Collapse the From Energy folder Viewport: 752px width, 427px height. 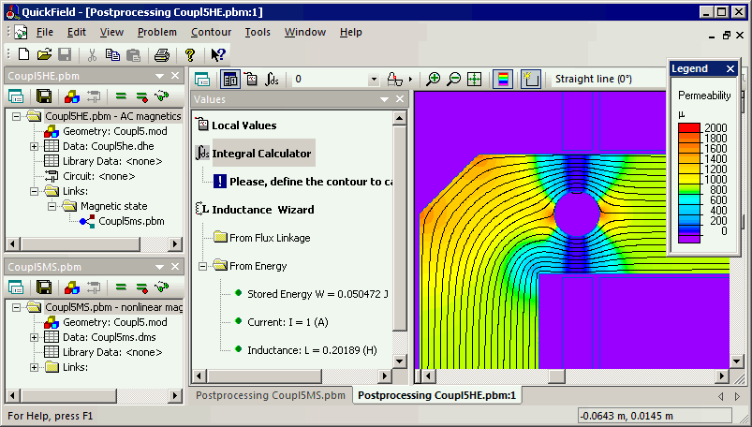pos(203,266)
